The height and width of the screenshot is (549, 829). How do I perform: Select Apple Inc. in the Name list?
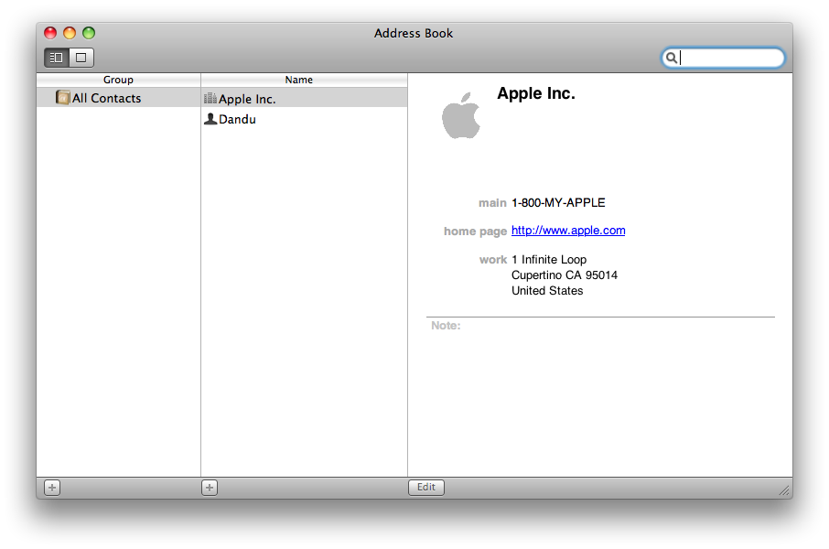pos(304,99)
